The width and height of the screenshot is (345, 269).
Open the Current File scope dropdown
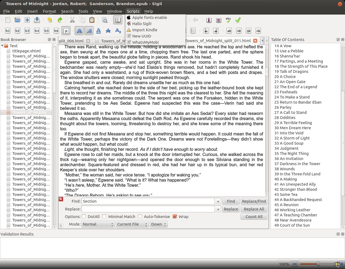[132, 224]
